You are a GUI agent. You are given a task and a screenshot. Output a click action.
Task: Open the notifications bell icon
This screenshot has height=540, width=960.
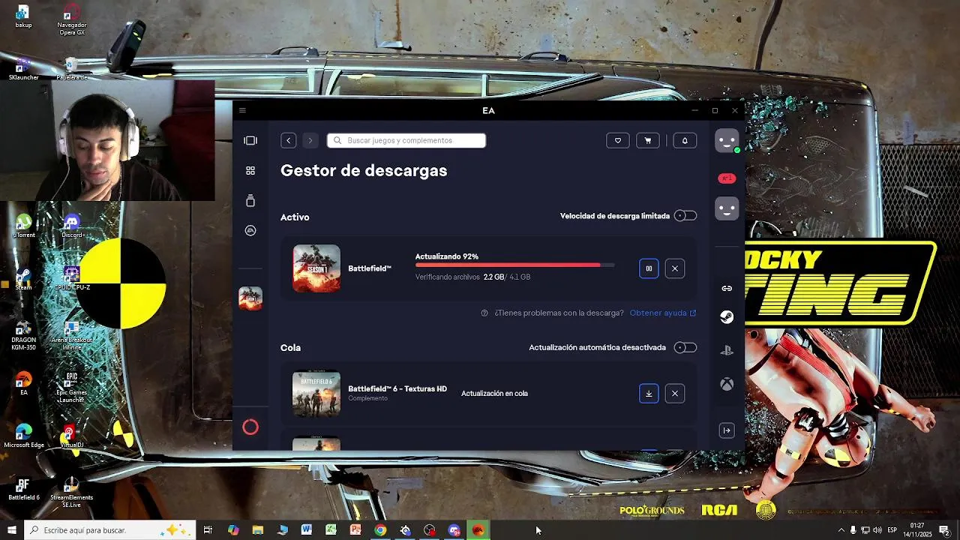[x=685, y=140]
